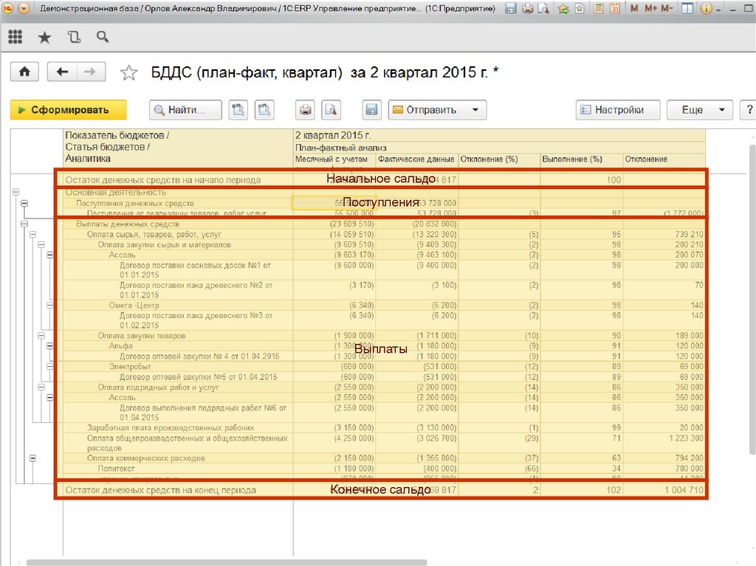Navigate back with the left arrow

[x=62, y=72]
